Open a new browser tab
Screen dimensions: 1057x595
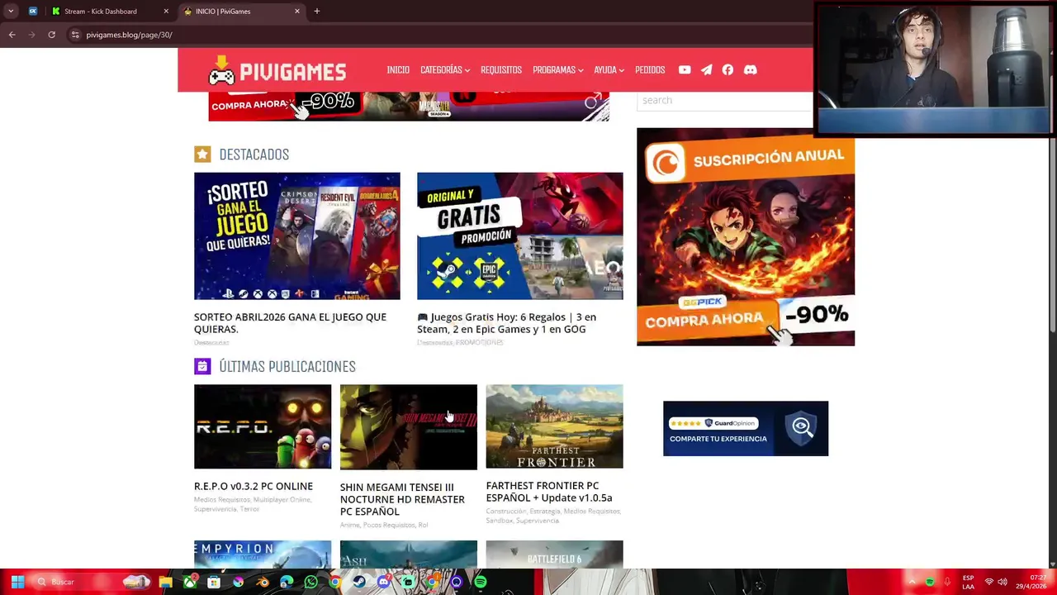tap(316, 11)
